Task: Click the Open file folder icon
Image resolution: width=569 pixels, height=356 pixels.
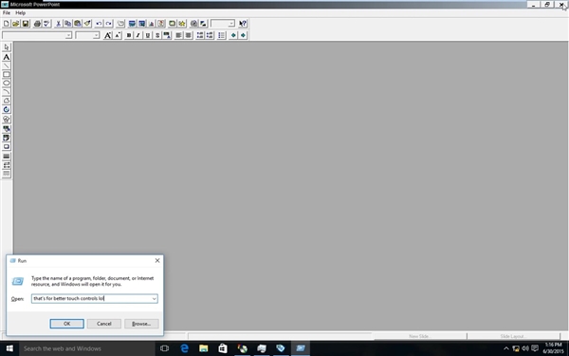Action: (x=15, y=24)
